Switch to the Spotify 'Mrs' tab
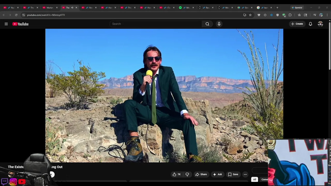 point(187,8)
